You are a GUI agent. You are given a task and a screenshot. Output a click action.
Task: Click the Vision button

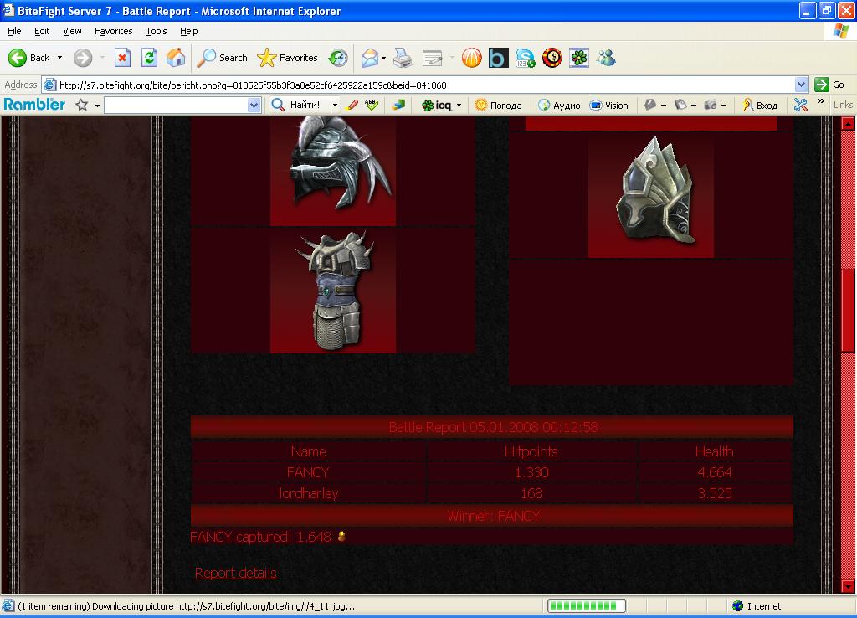click(609, 105)
